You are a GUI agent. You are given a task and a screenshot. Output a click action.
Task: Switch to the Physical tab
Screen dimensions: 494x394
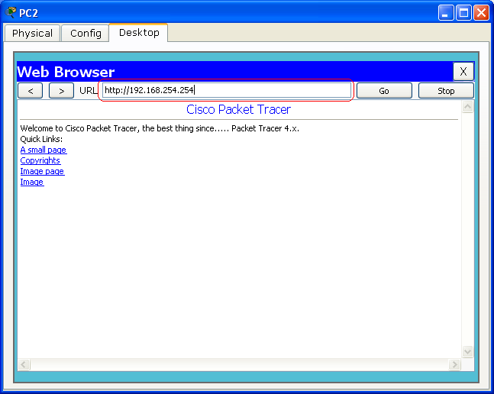(32, 33)
